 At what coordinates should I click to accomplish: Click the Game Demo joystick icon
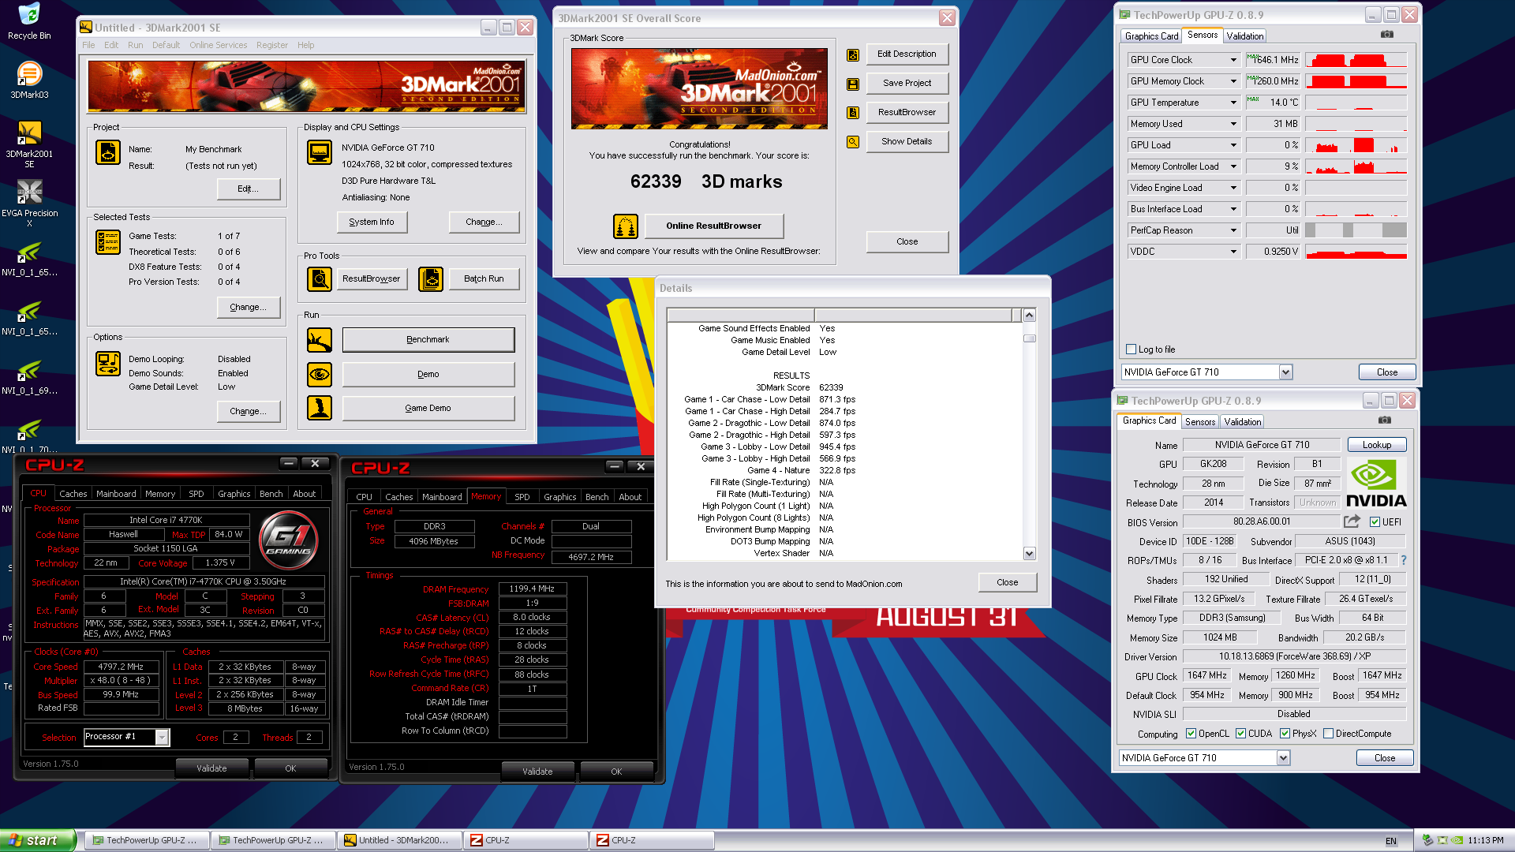pyautogui.click(x=320, y=408)
